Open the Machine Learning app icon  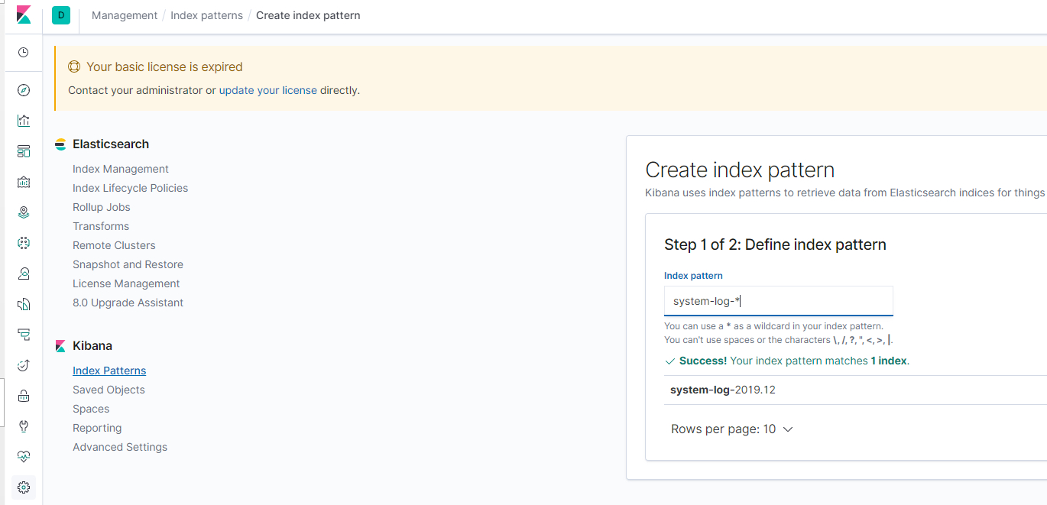point(23,242)
